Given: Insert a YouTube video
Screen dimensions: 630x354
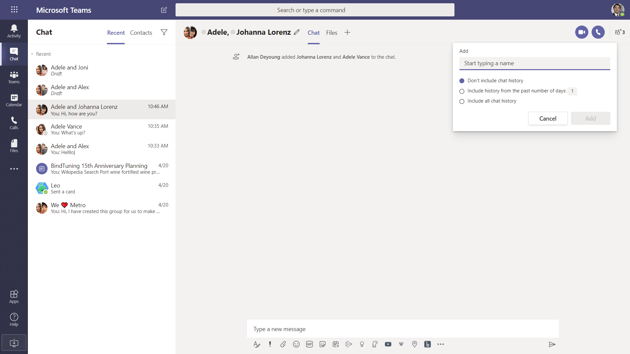Looking at the screenshot, I should tap(388, 344).
